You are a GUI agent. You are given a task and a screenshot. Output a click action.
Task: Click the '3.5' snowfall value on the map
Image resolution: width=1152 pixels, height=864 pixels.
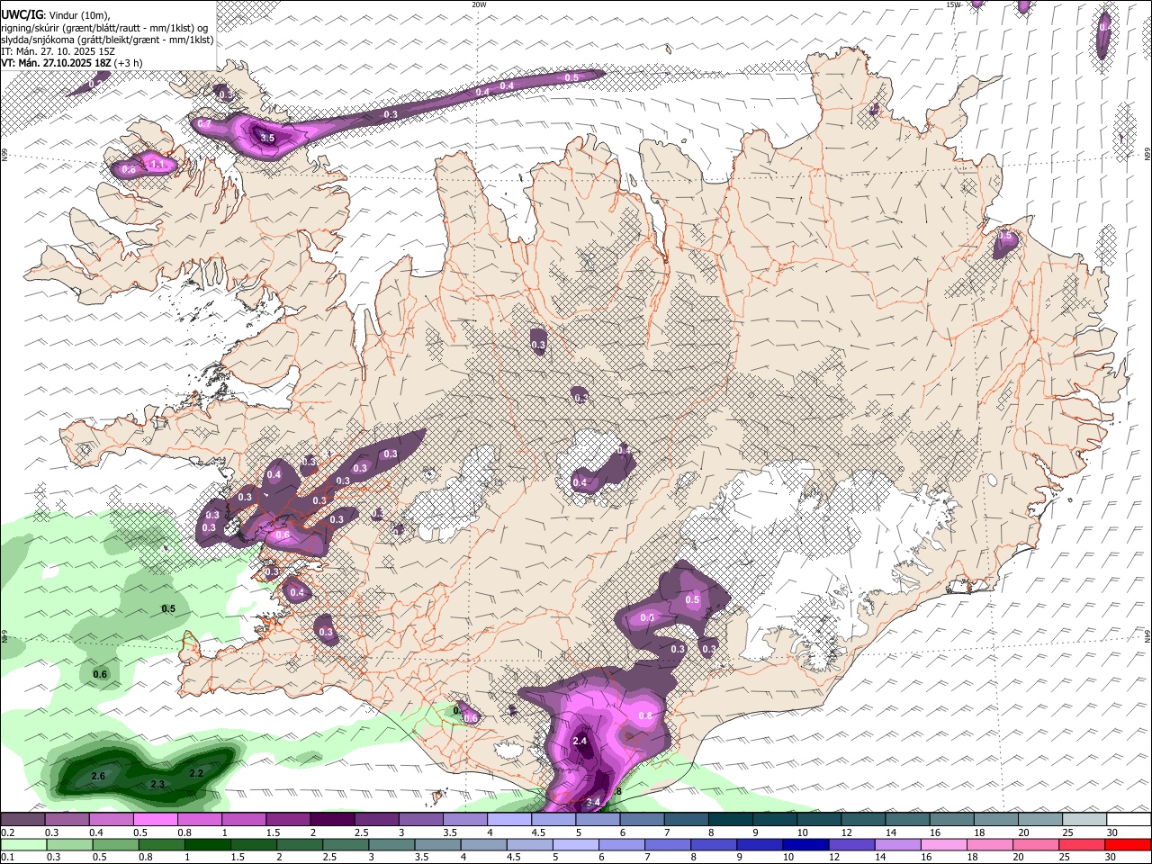267,138
